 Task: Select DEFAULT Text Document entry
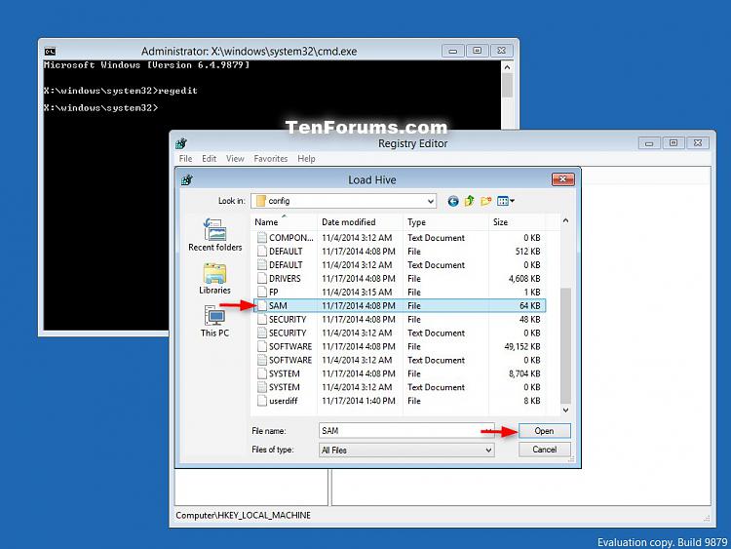click(400, 265)
